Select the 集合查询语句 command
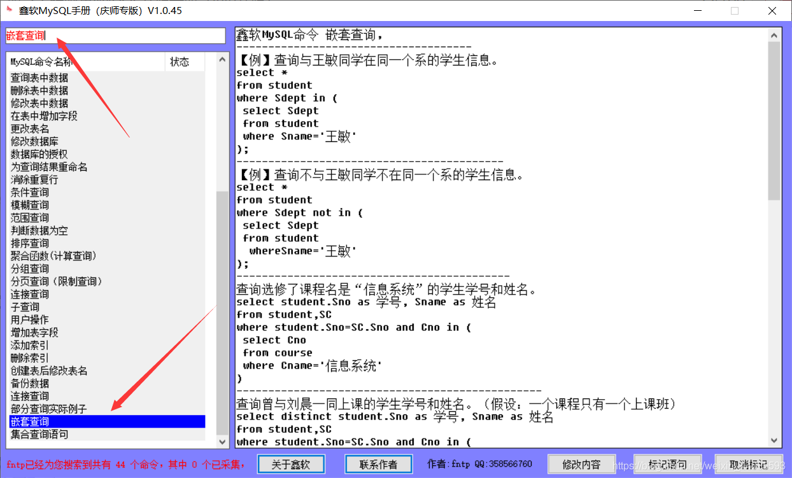The height and width of the screenshot is (478, 792). click(x=107, y=434)
